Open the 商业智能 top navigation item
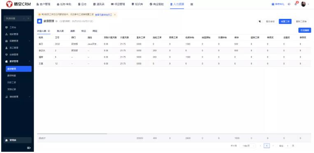314x153 pixels. [157, 4]
